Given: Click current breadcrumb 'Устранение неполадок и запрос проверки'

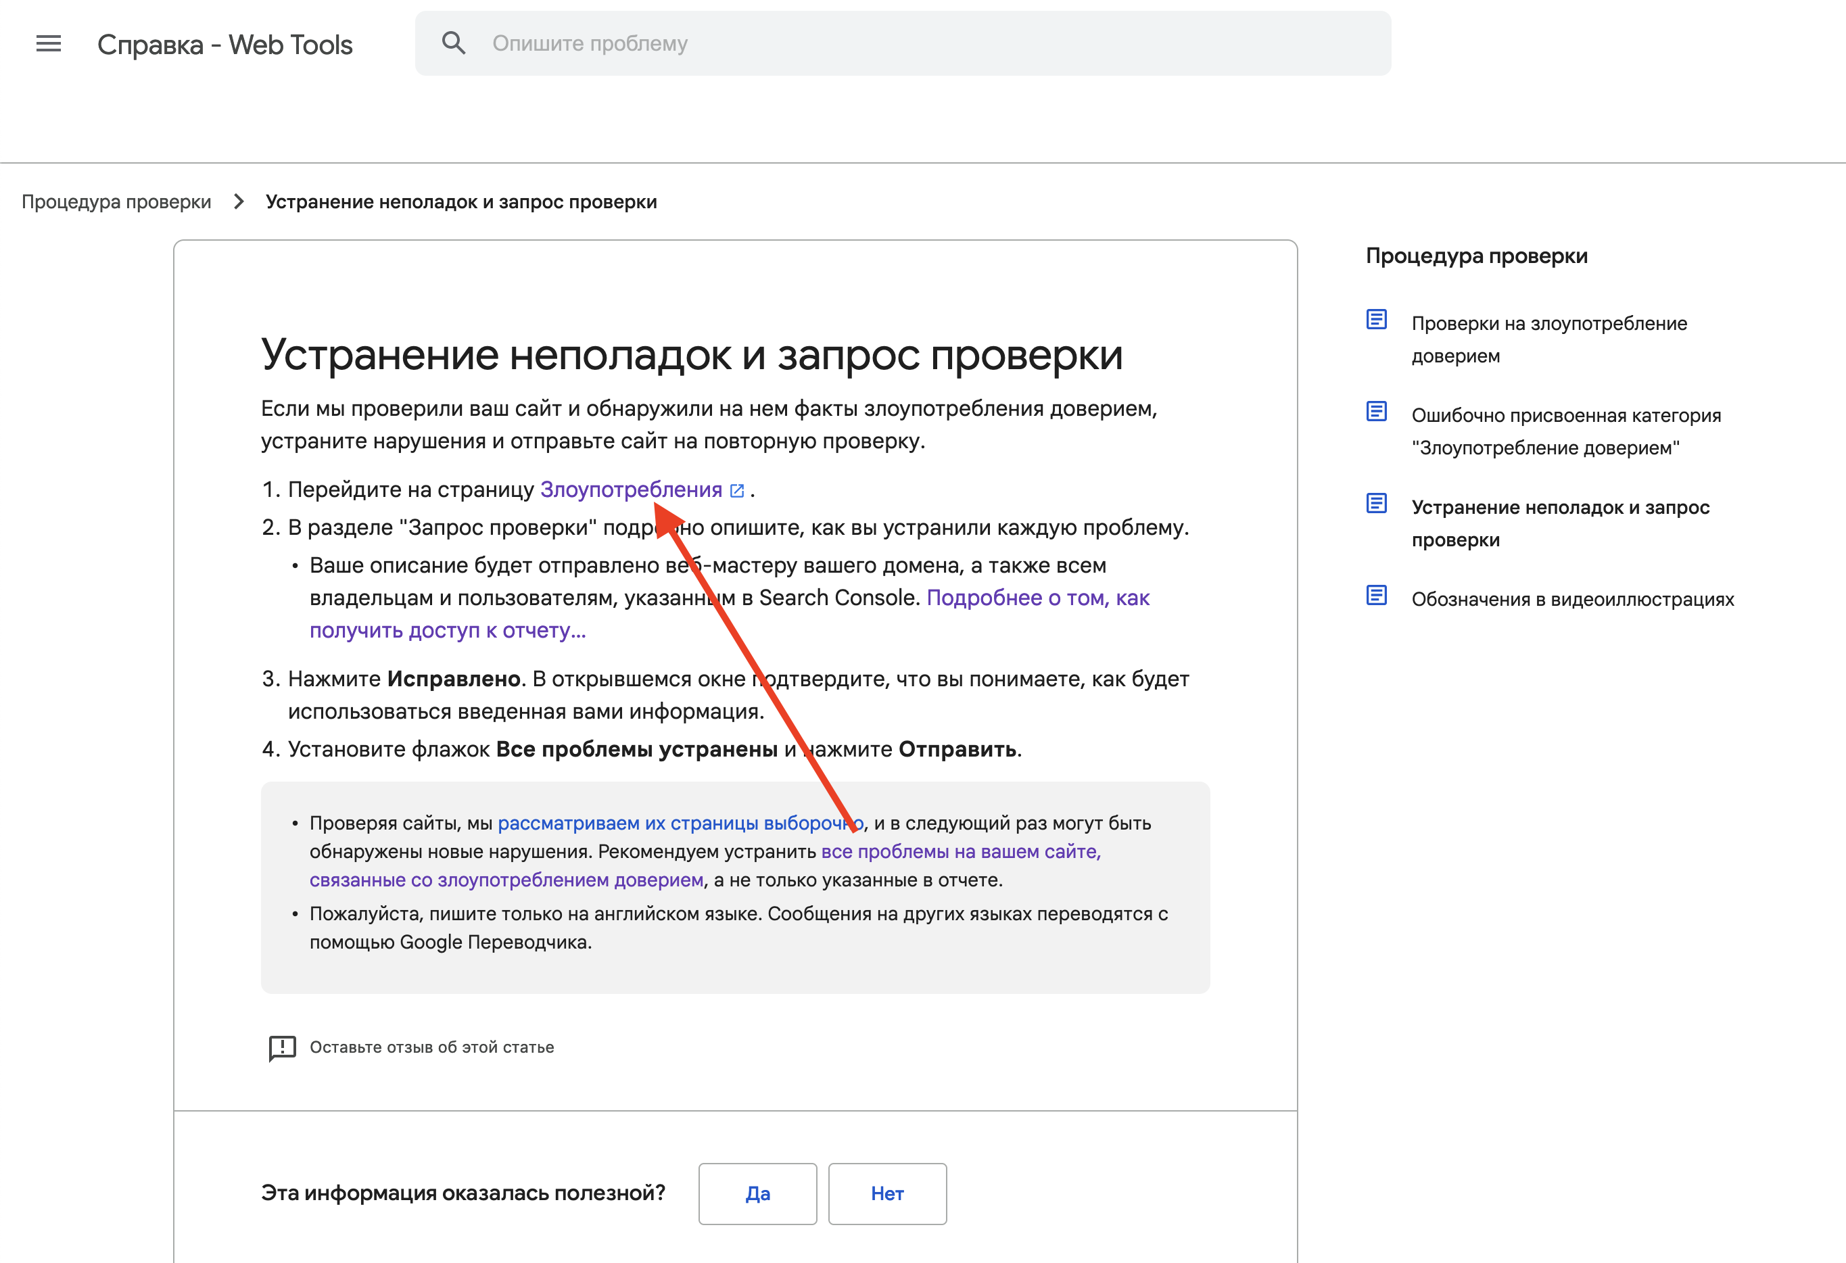Looking at the screenshot, I should click(461, 201).
